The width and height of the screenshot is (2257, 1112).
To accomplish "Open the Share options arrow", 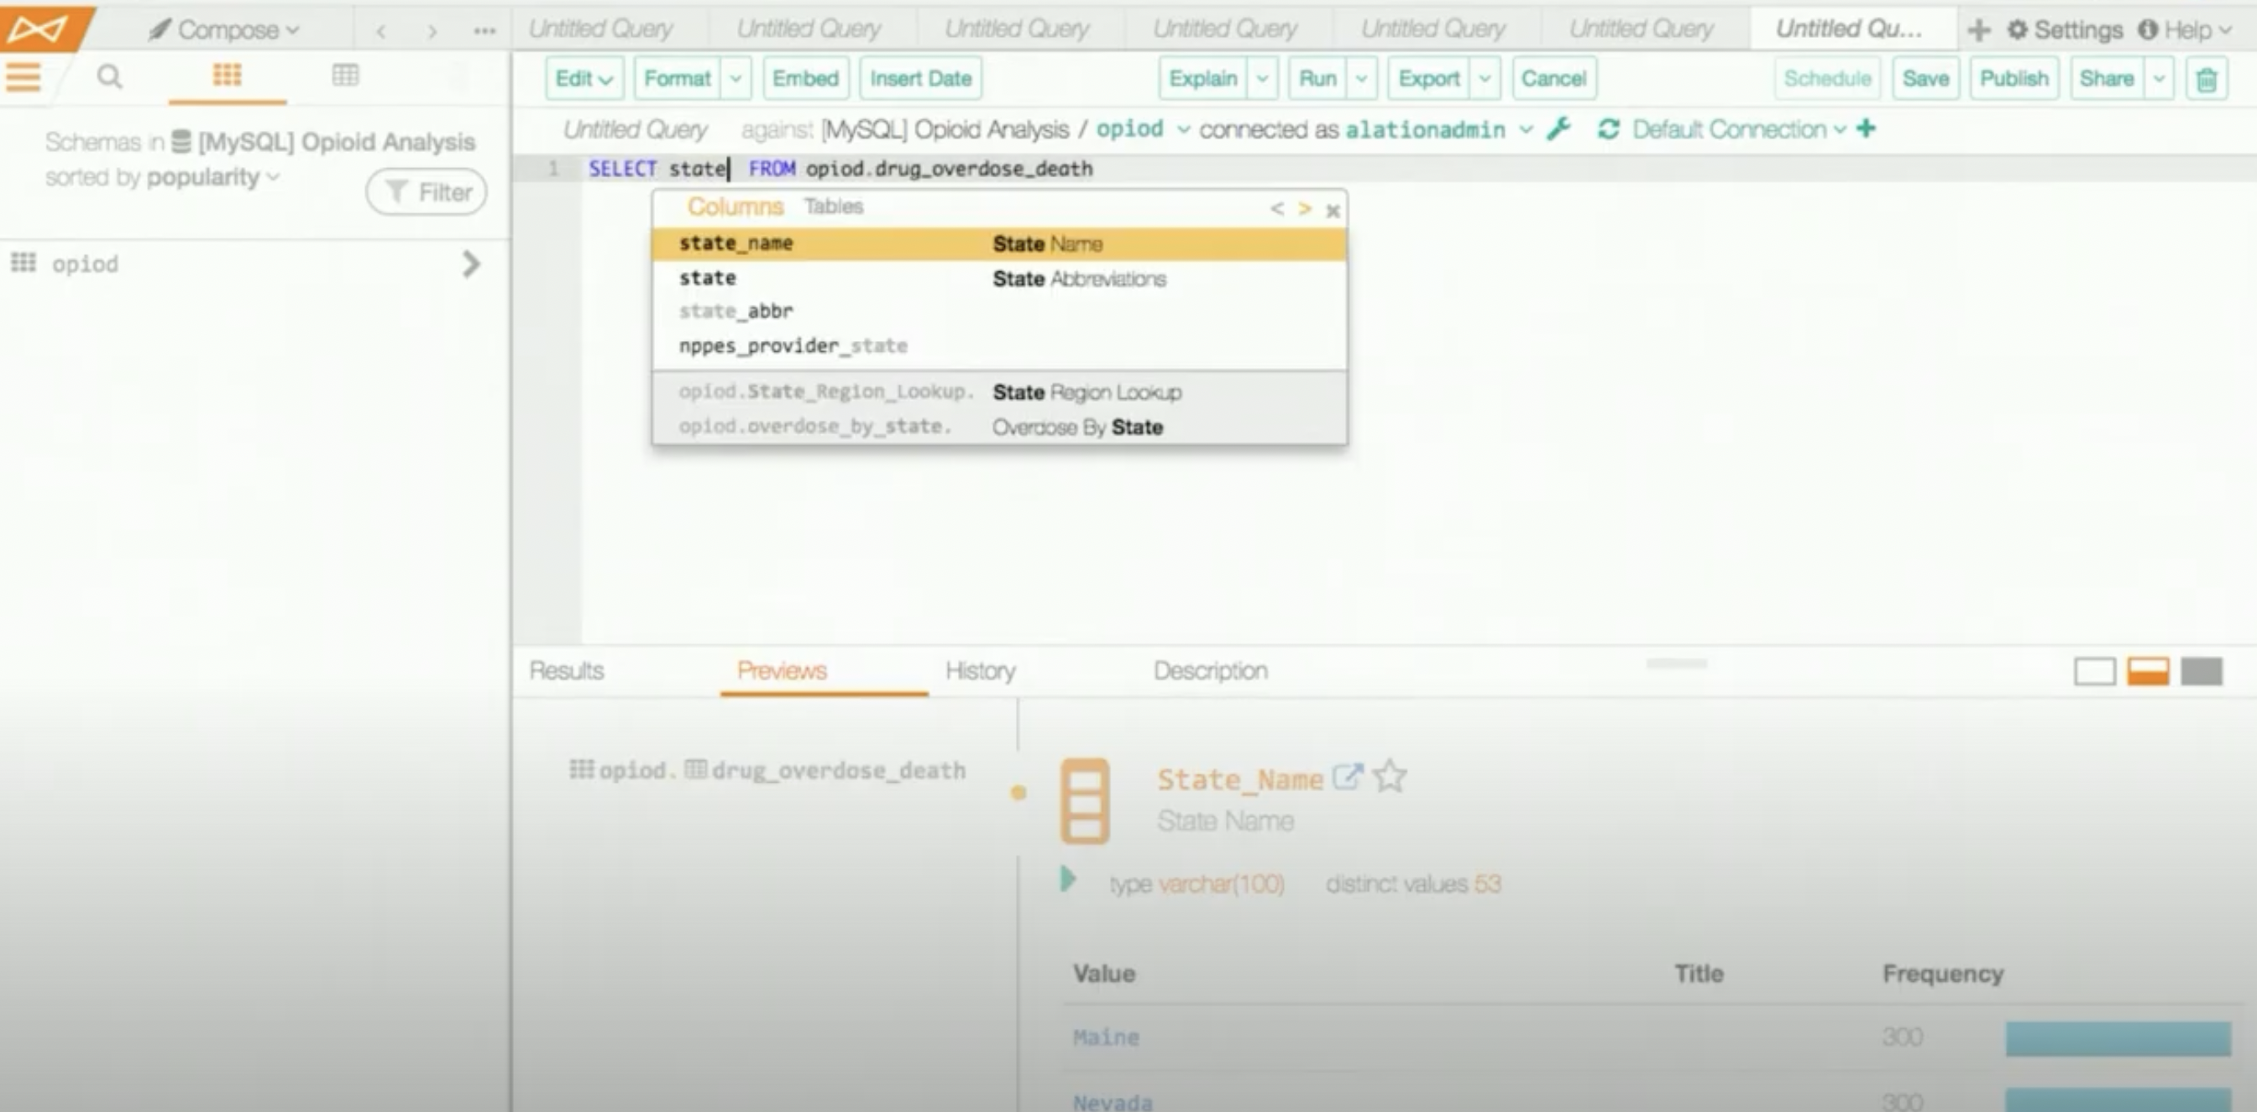I will coord(2159,79).
